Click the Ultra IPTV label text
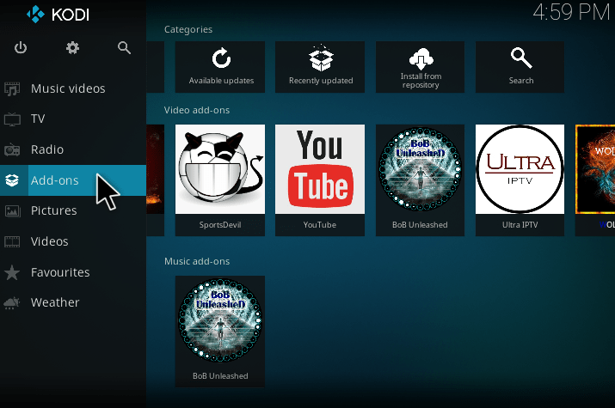This screenshot has height=408, width=615. click(520, 225)
